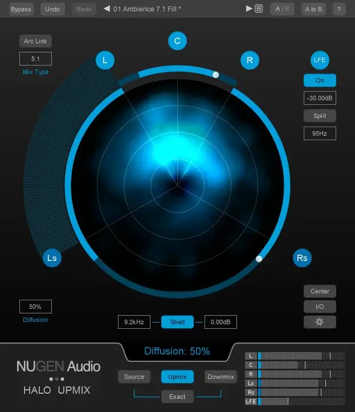Click the Undo button
This screenshot has height=412, width=355.
[52, 9]
